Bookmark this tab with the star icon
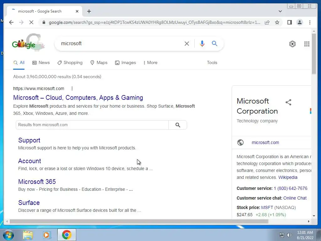321x241 pixels. click(x=277, y=22)
